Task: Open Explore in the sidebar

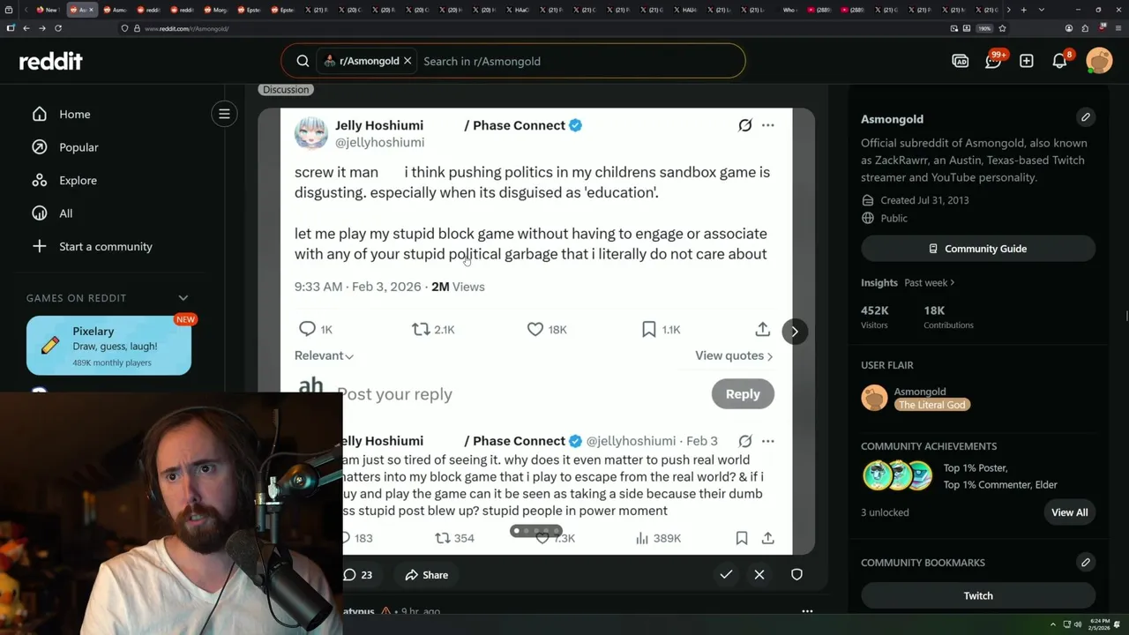Action: tap(78, 180)
